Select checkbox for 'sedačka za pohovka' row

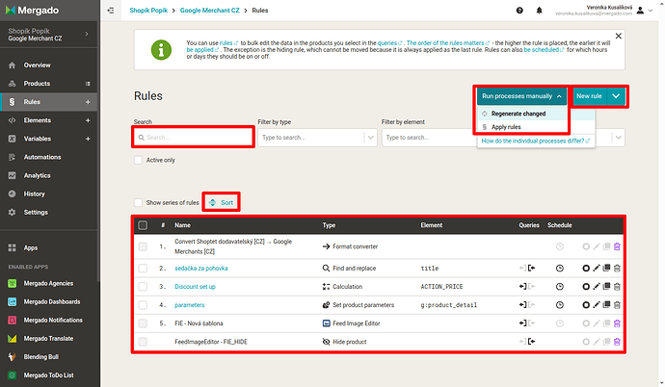tap(143, 268)
